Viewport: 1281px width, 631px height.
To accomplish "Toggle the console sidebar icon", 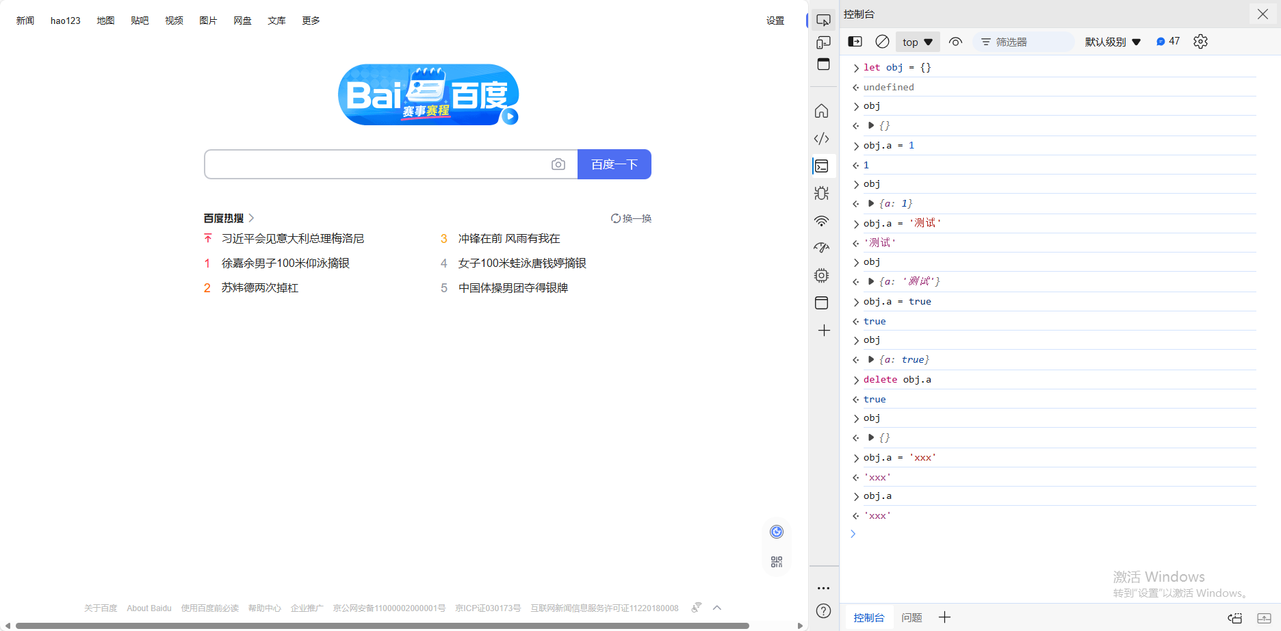I will point(855,42).
